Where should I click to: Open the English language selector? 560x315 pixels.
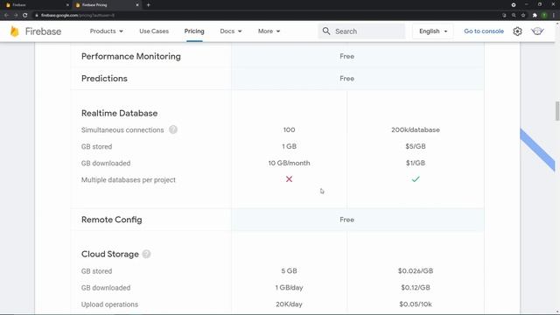tap(433, 31)
